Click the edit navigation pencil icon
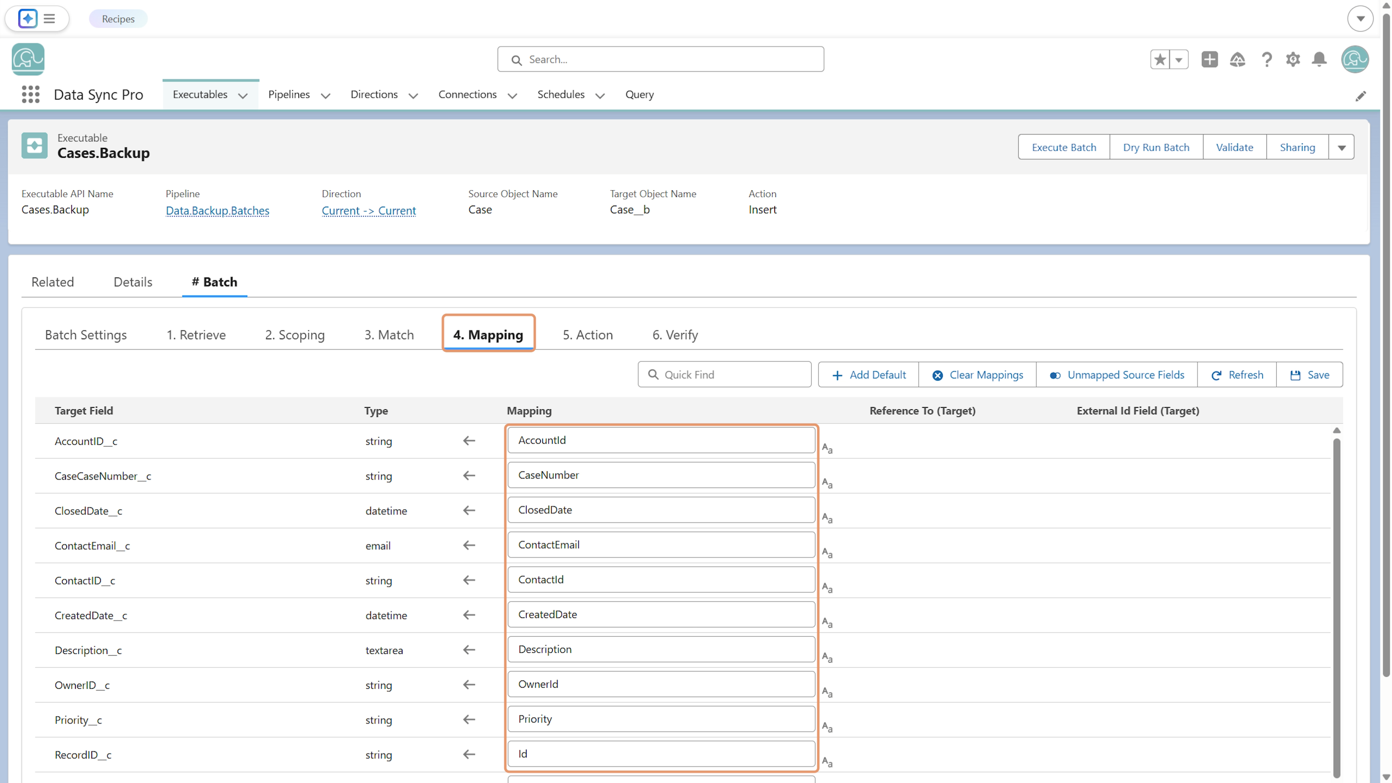Image resolution: width=1392 pixels, height=783 pixels. point(1361,96)
